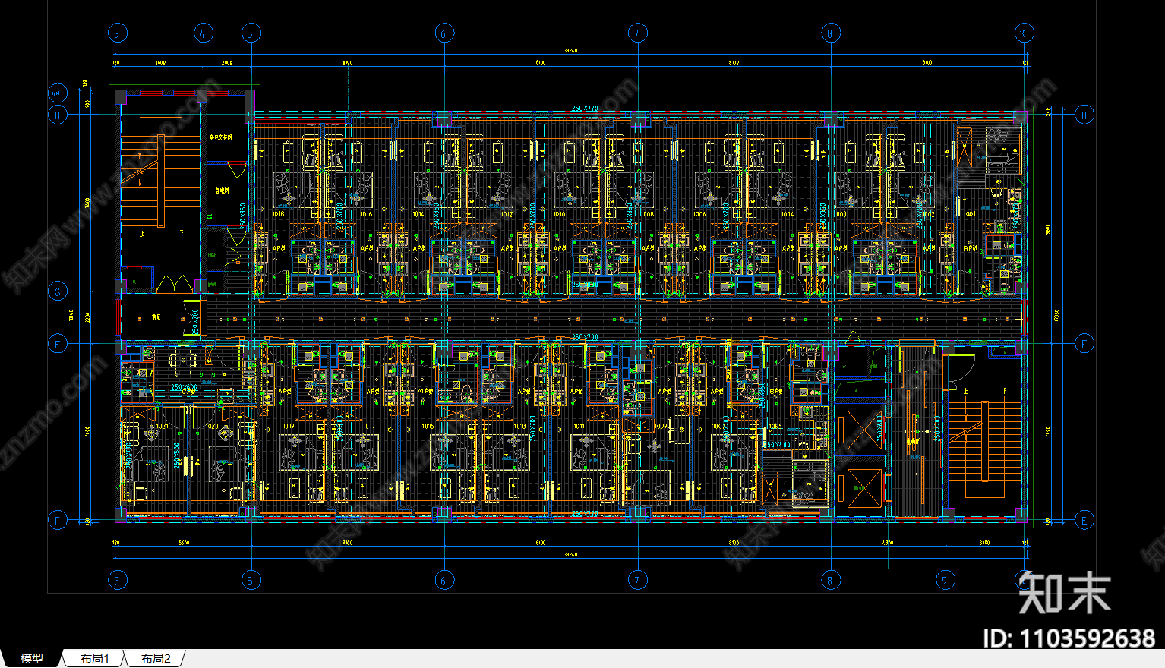Click room number 1012 label

pos(507,215)
